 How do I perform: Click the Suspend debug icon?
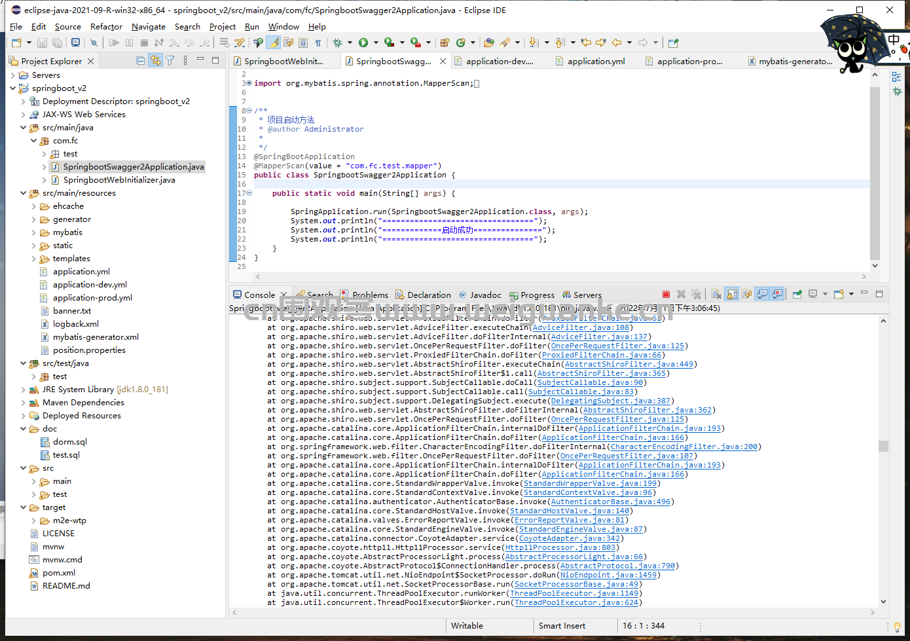[129, 43]
